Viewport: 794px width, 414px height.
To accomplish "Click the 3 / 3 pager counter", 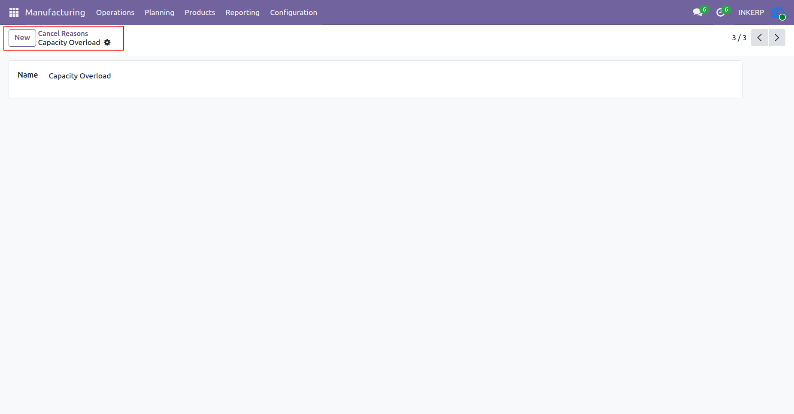I will coord(739,38).
